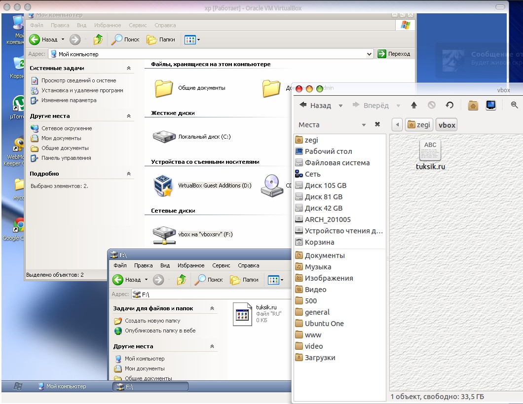This screenshot has height=404, width=523.
Task: Open the Избранное menu in the F:\ window
Action: (x=191, y=265)
